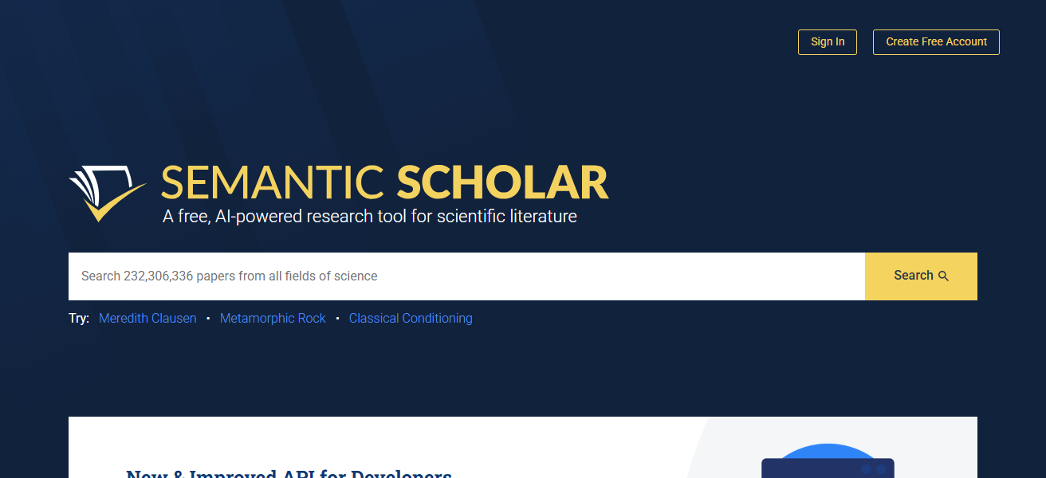
Task: Click the SEMANTIC SCHOLAR wordmark
Action: [384, 183]
